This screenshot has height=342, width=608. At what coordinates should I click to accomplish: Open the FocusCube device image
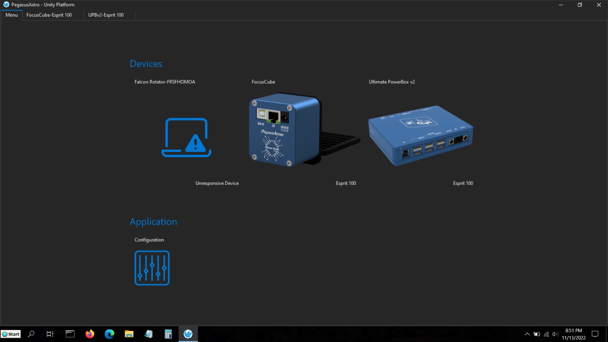pyautogui.click(x=304, y=129)
